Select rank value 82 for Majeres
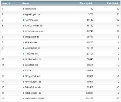This screenshot has height=102, width=121. pyautogui.click(x=92, y=9)
